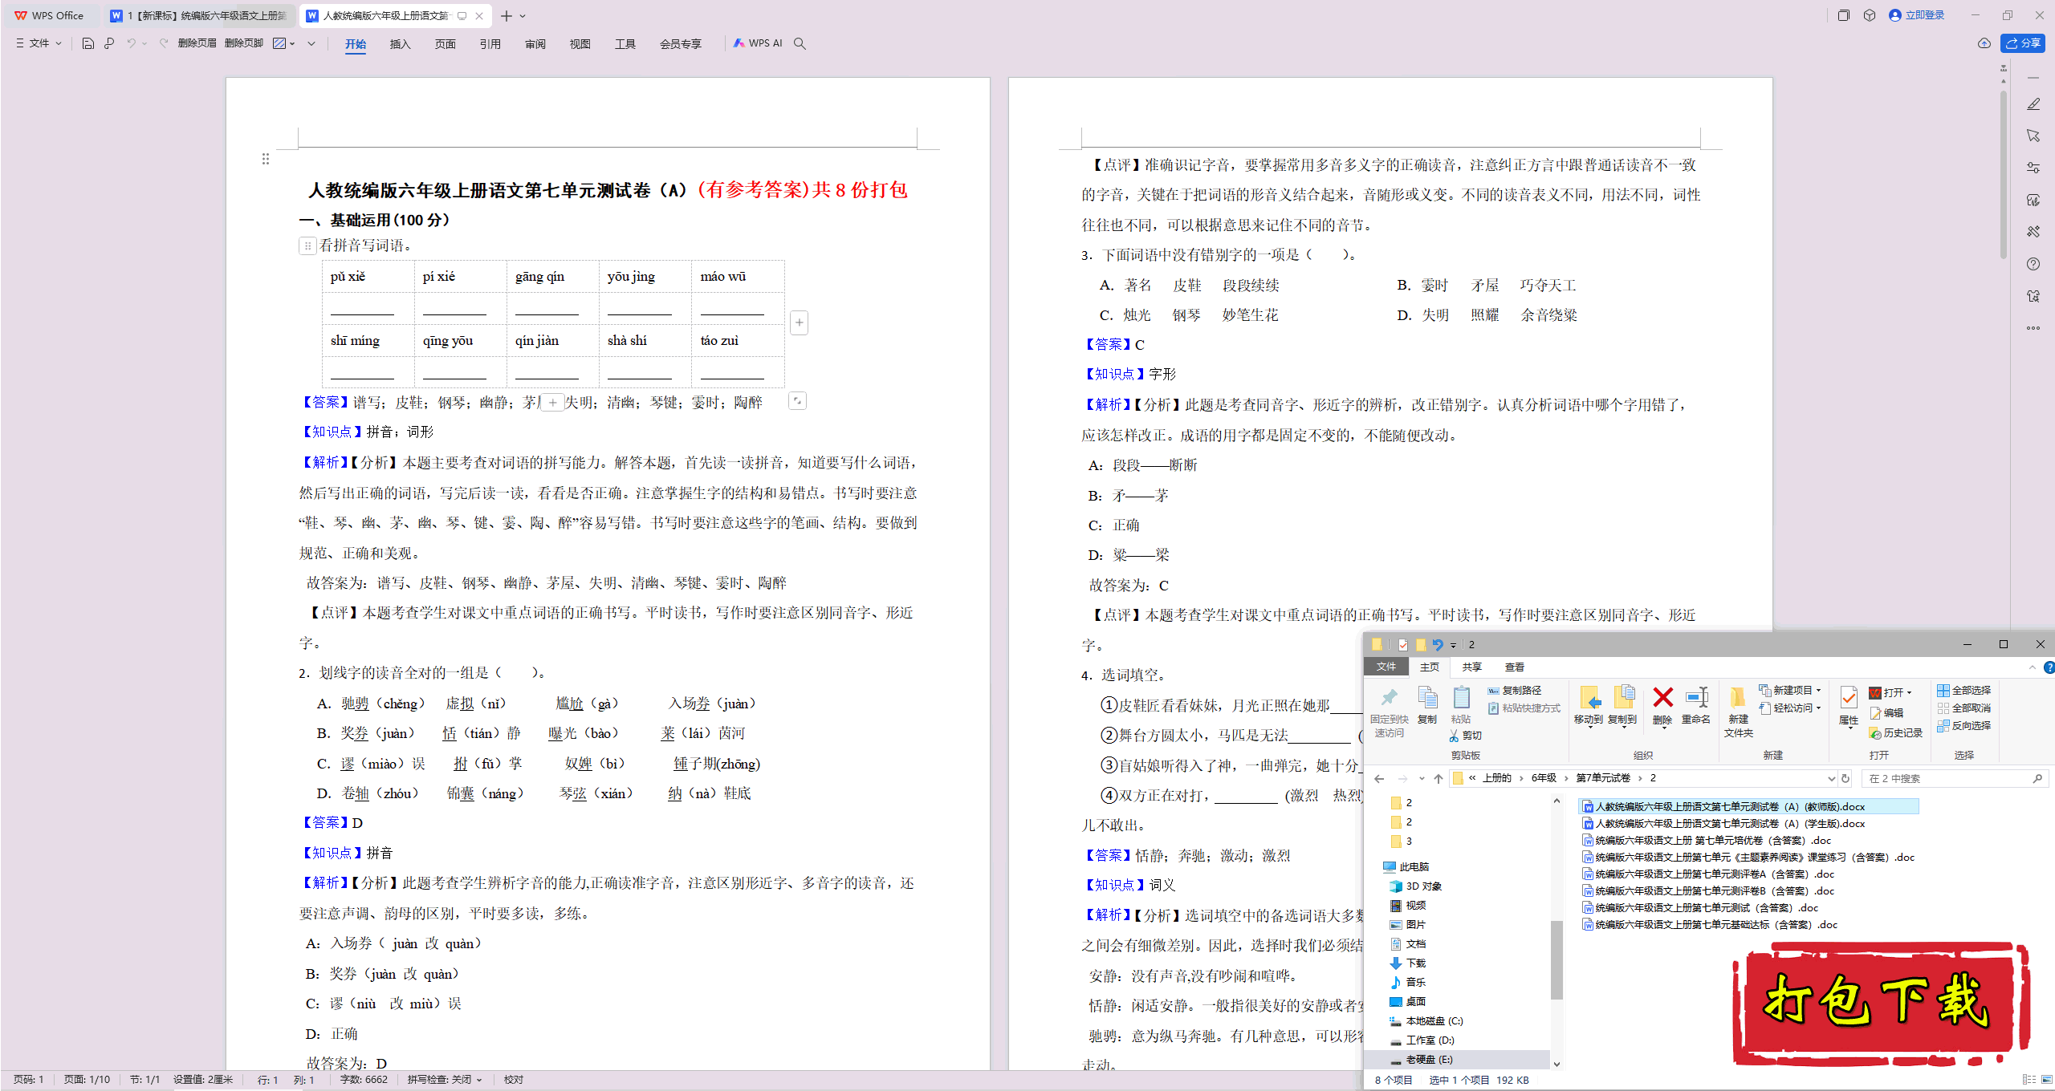Expand 打开 dropdown in Explorer ribbon
Image resolution: width=2055 pixels, height=1091 pixels.
click(1909, 692)
